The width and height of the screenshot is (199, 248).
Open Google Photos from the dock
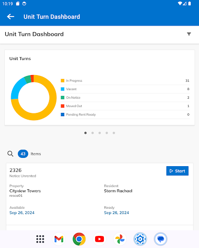120,239
